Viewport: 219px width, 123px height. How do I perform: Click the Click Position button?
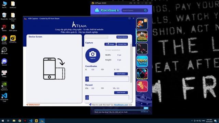click(121, 74)
